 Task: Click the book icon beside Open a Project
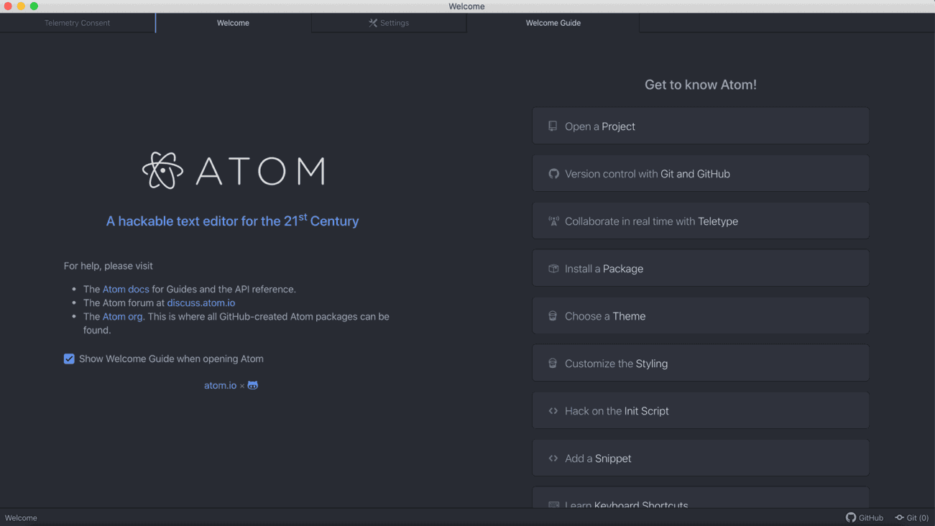coord(553,126)
